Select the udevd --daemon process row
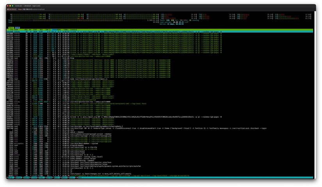 click(x=159, y=132)
